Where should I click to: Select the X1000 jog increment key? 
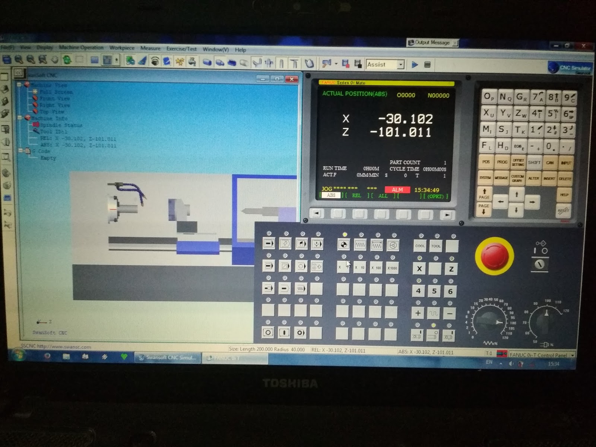point(393,268)
